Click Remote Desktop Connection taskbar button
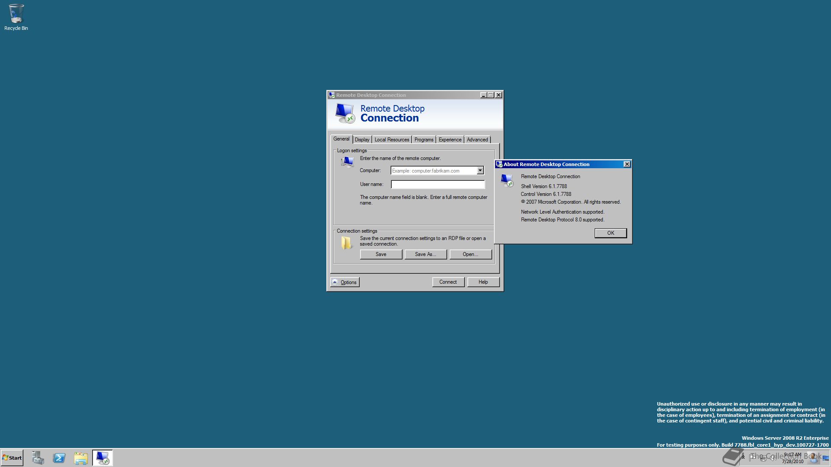Viewport: 831px width, 467px height. point(103,458)
